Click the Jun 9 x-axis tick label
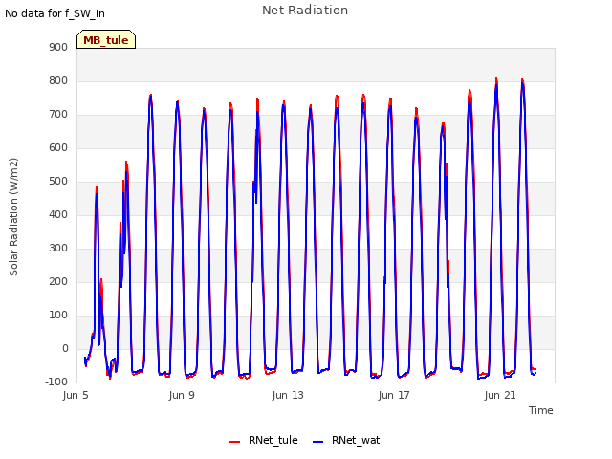The height and width of the screenshot is (459, 612). pyautogui.click(x=182, y=395)
